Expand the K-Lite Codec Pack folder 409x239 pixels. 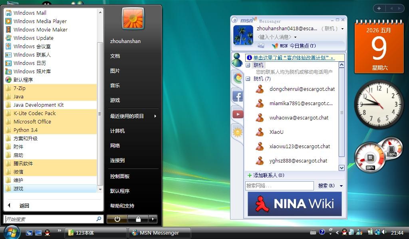click(51, 113)
